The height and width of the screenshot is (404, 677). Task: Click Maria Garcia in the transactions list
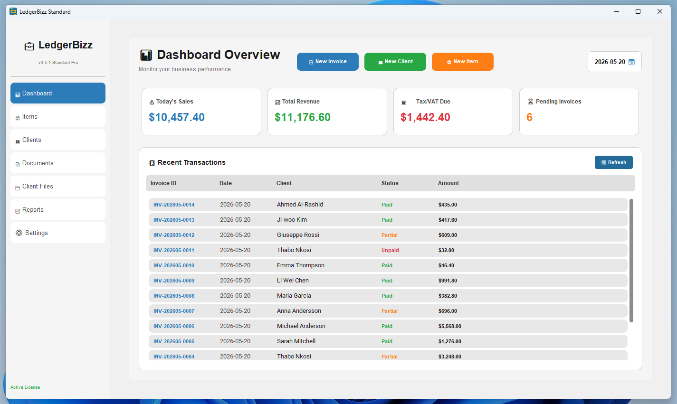[x=294, y=296]
